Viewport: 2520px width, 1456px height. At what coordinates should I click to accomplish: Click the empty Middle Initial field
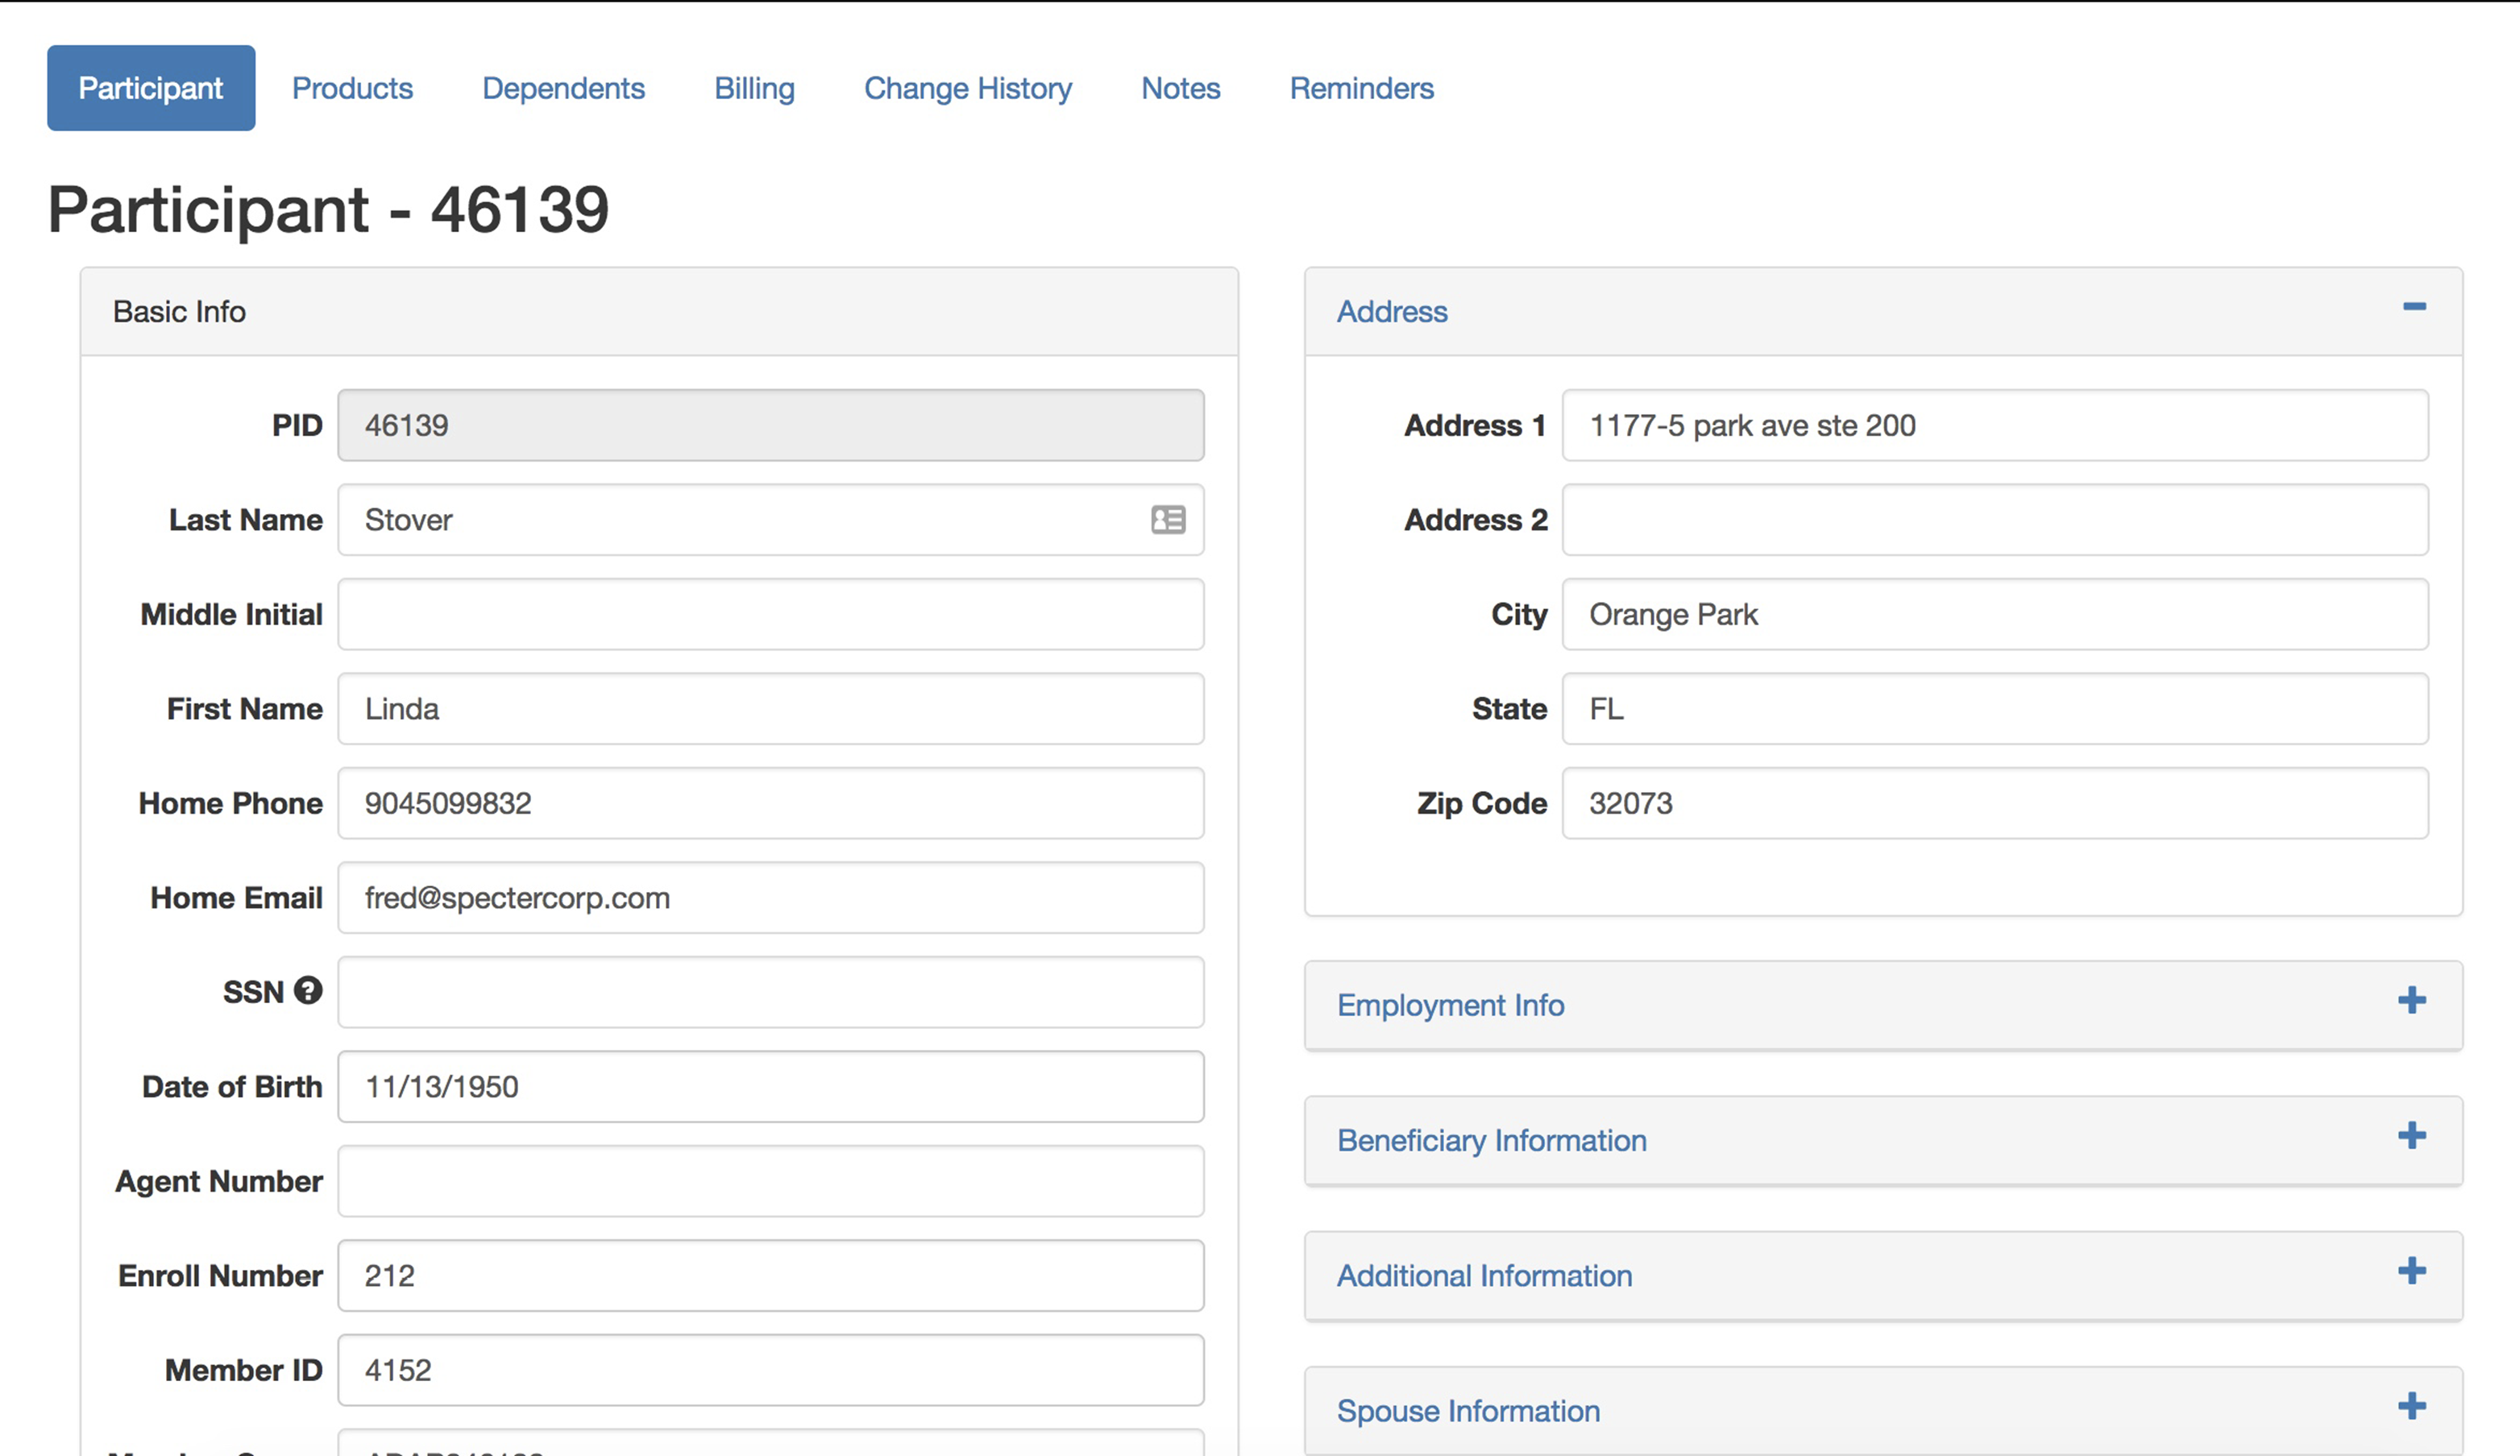point(770,614)
